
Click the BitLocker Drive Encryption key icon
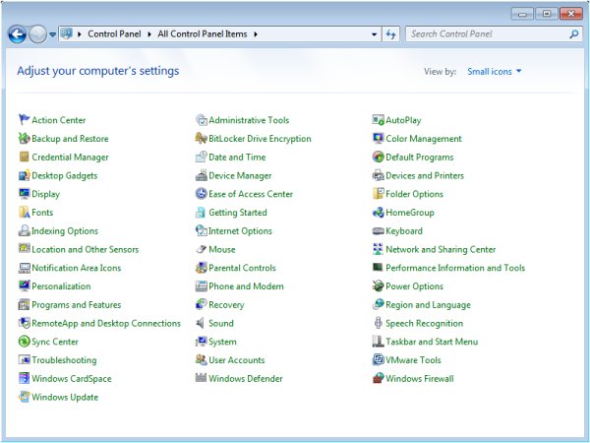tap(202, 138)
